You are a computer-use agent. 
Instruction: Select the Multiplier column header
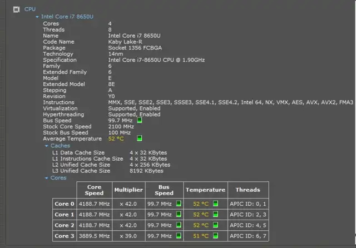[128, 190]
